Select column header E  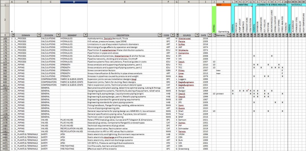point(125,2)
